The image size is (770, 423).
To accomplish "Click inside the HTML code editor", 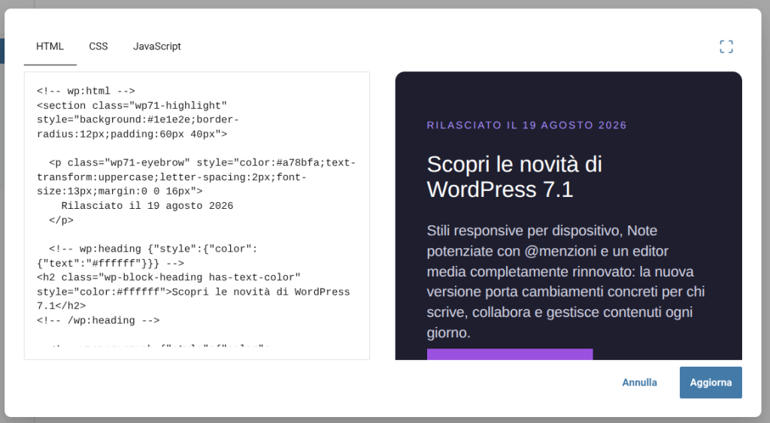I will [x=197, y=216].
